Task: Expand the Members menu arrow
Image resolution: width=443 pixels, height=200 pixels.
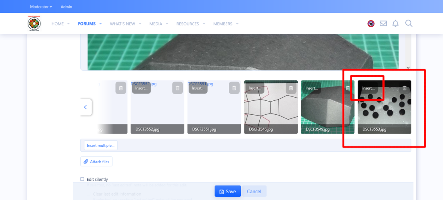Action: (x=237, y=24)
